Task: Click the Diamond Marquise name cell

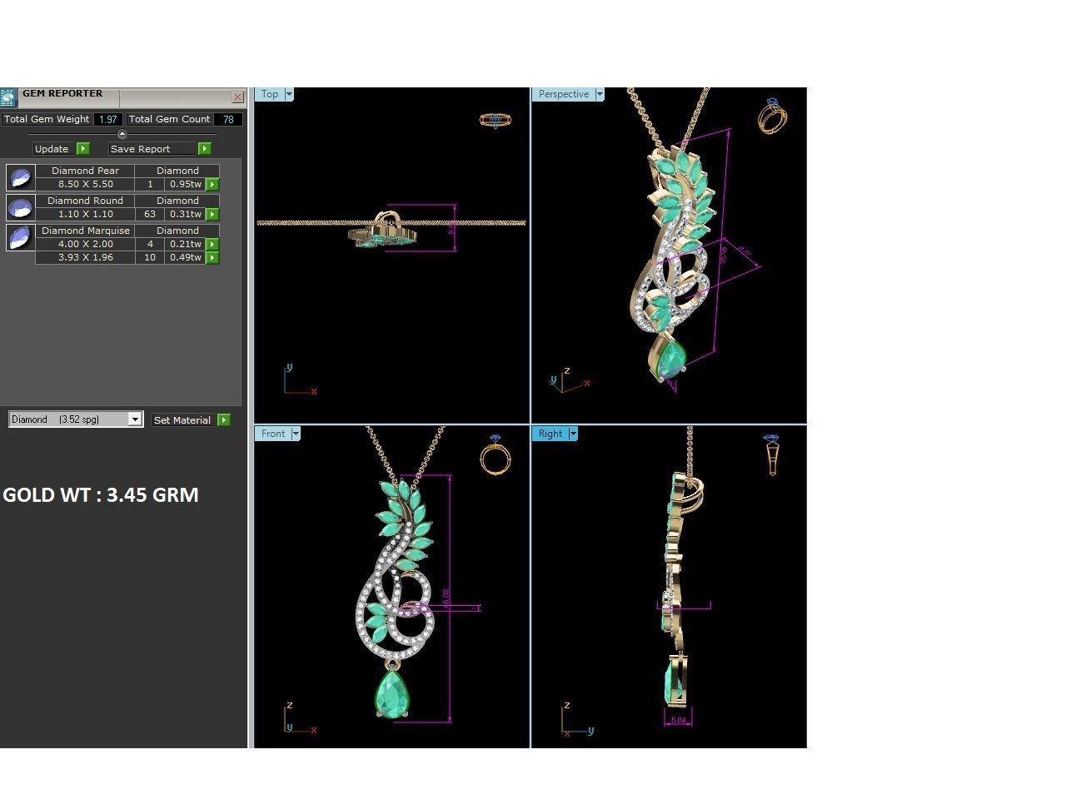Action: (x=85, y=231)
